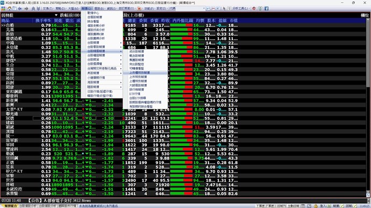Click 主動回報 button in status bar
Screen dimensions: 371x208
pos(293,206)
